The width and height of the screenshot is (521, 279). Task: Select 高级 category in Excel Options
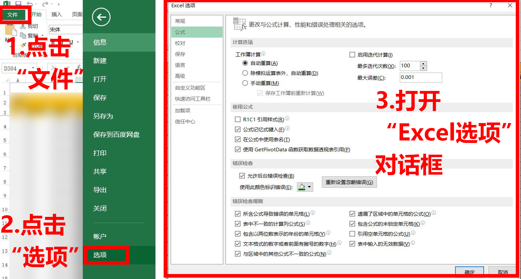[x=197, y=76]
